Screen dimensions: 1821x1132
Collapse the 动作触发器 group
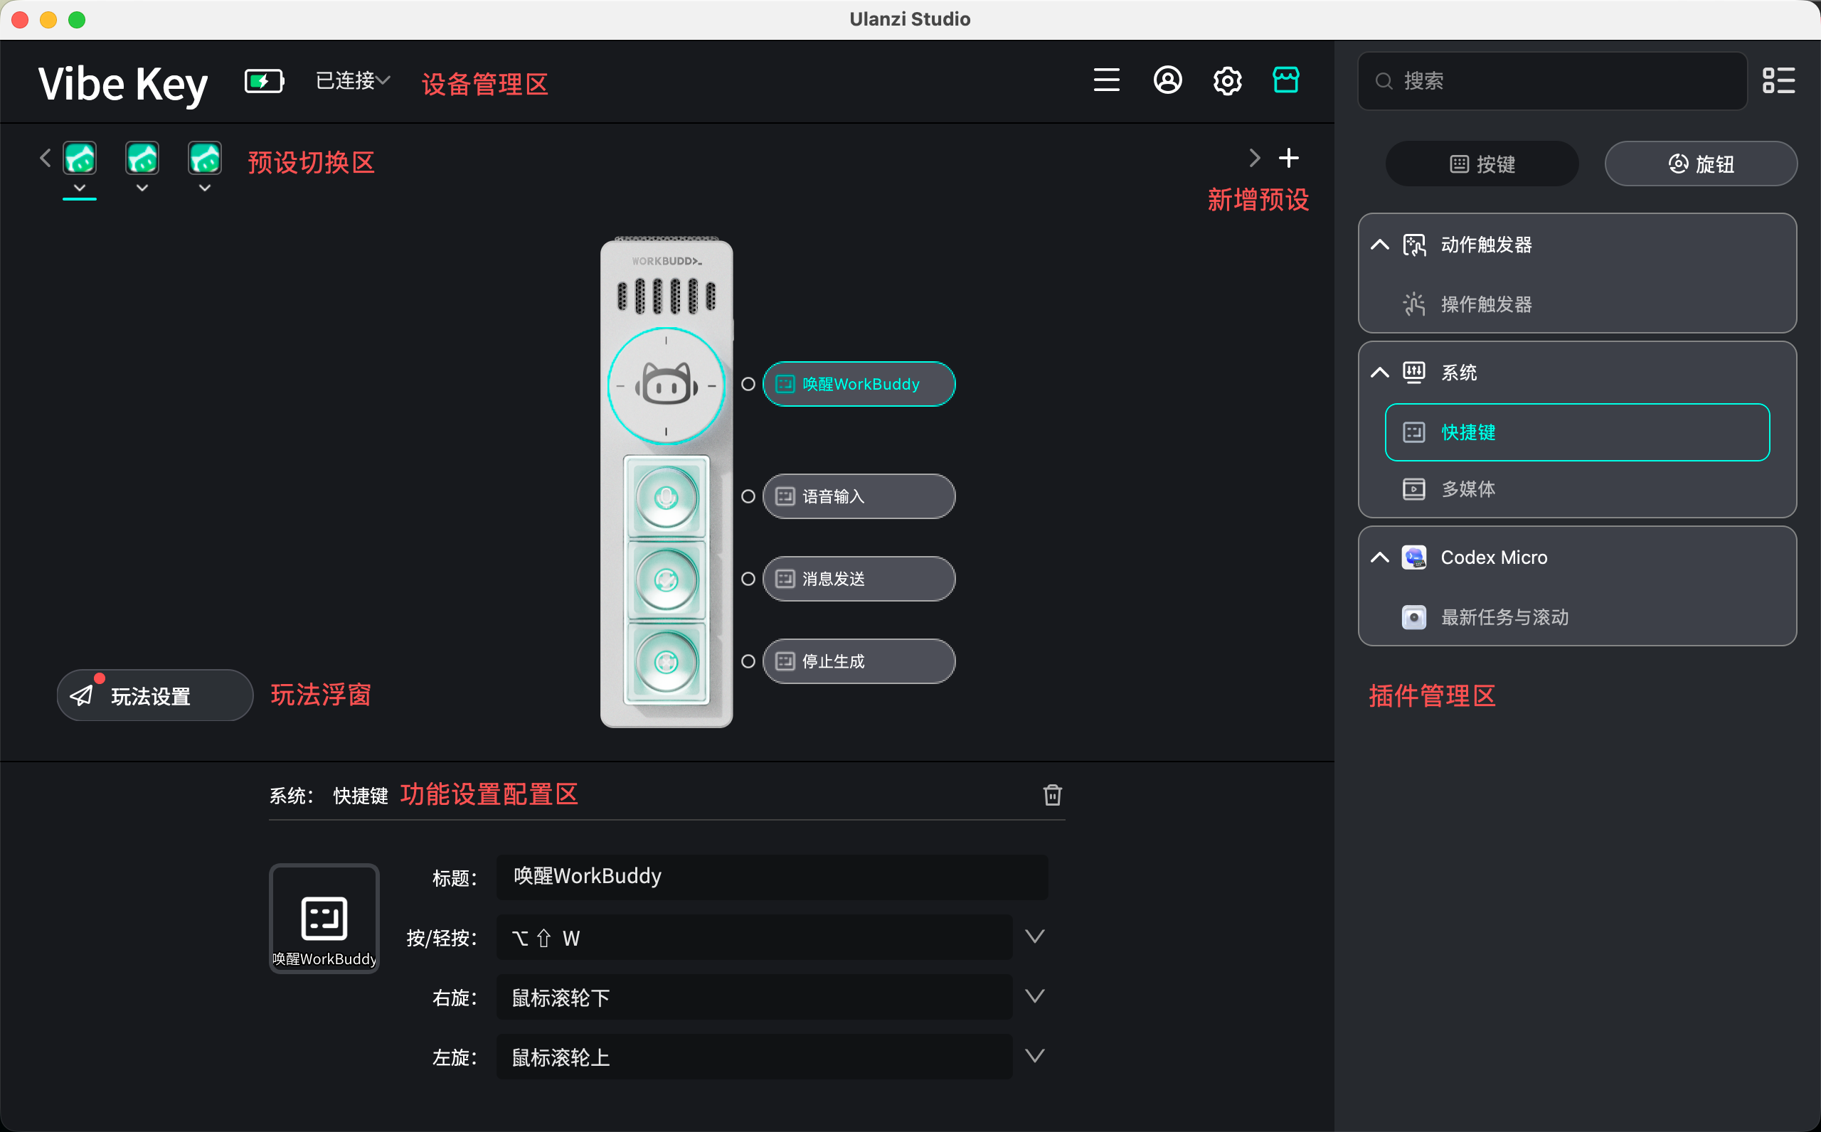[1380, 245]
